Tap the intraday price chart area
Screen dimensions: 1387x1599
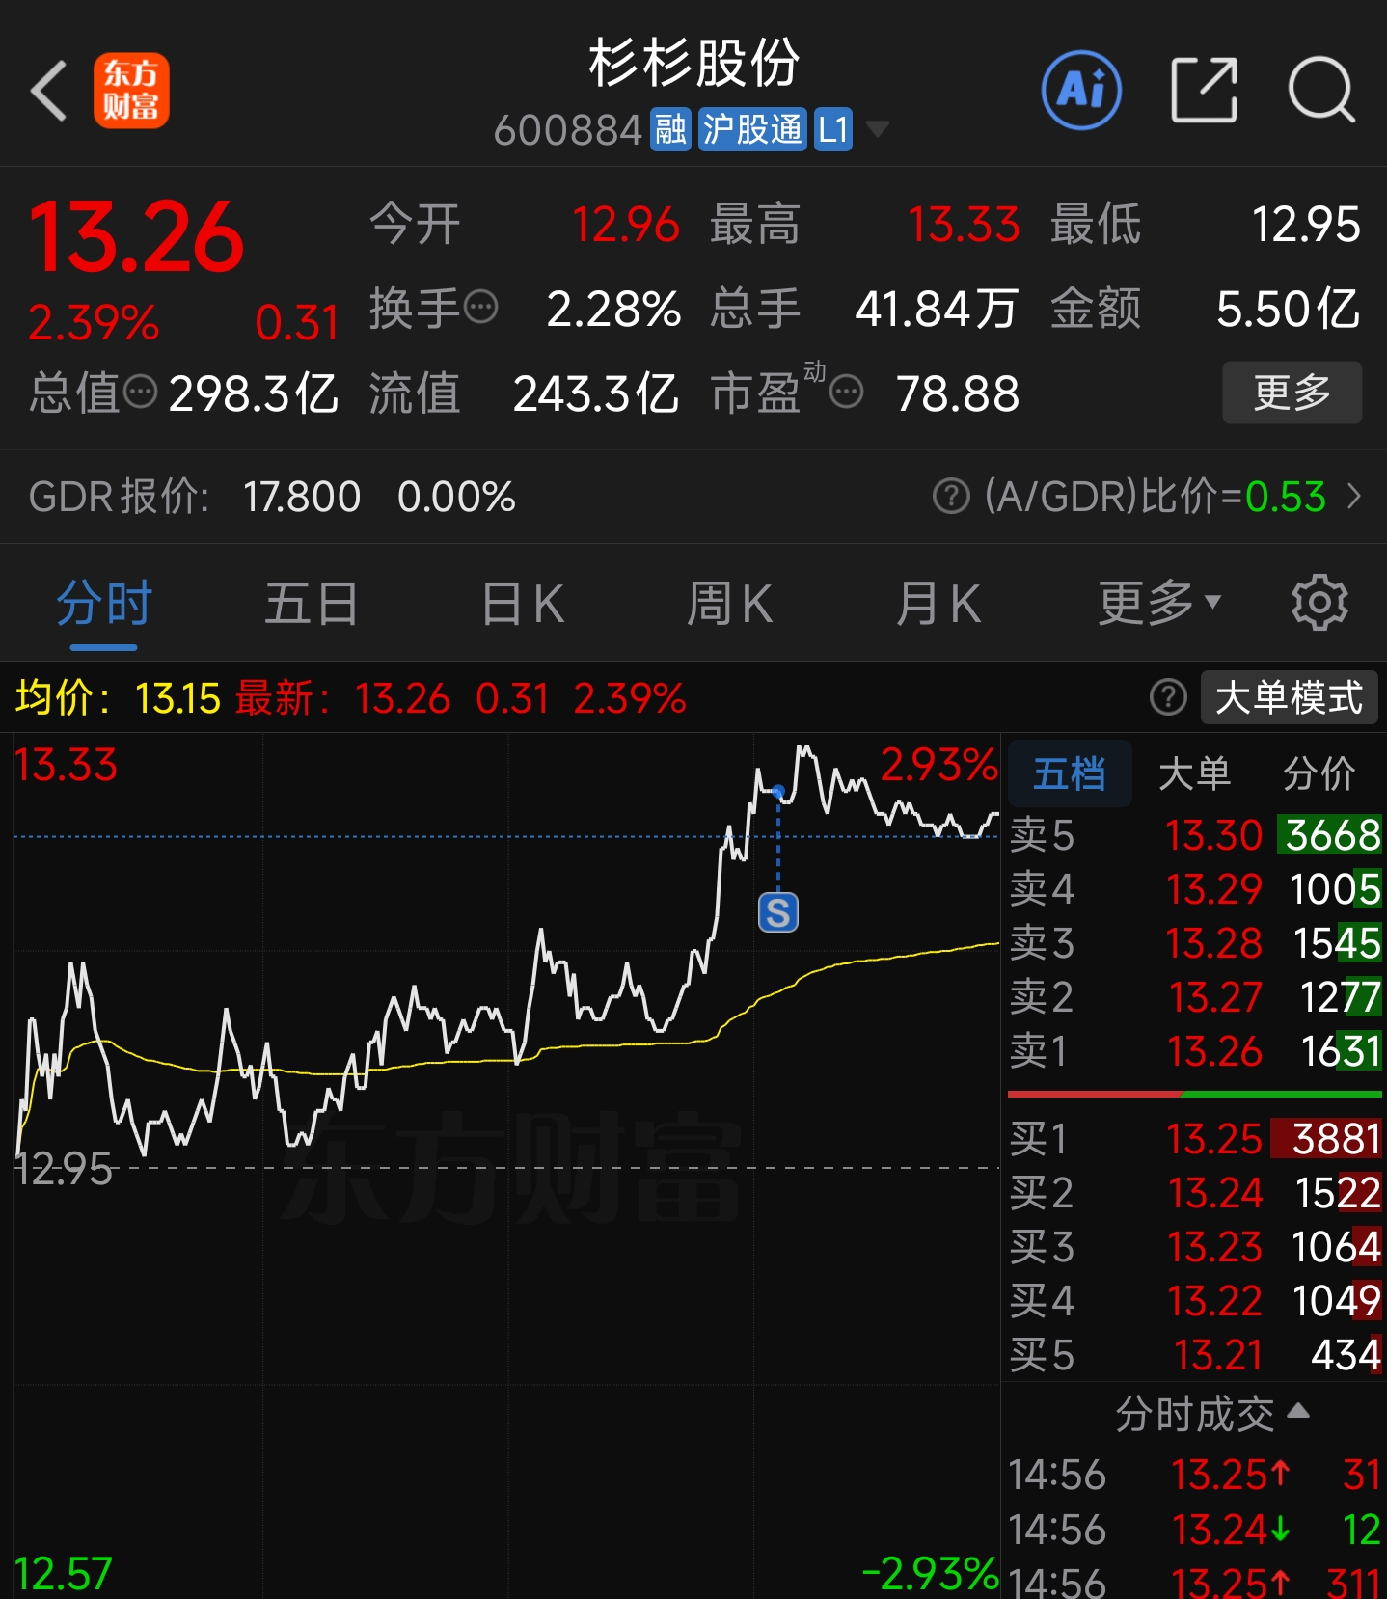pyautogui.click(x=507, y=1165)
